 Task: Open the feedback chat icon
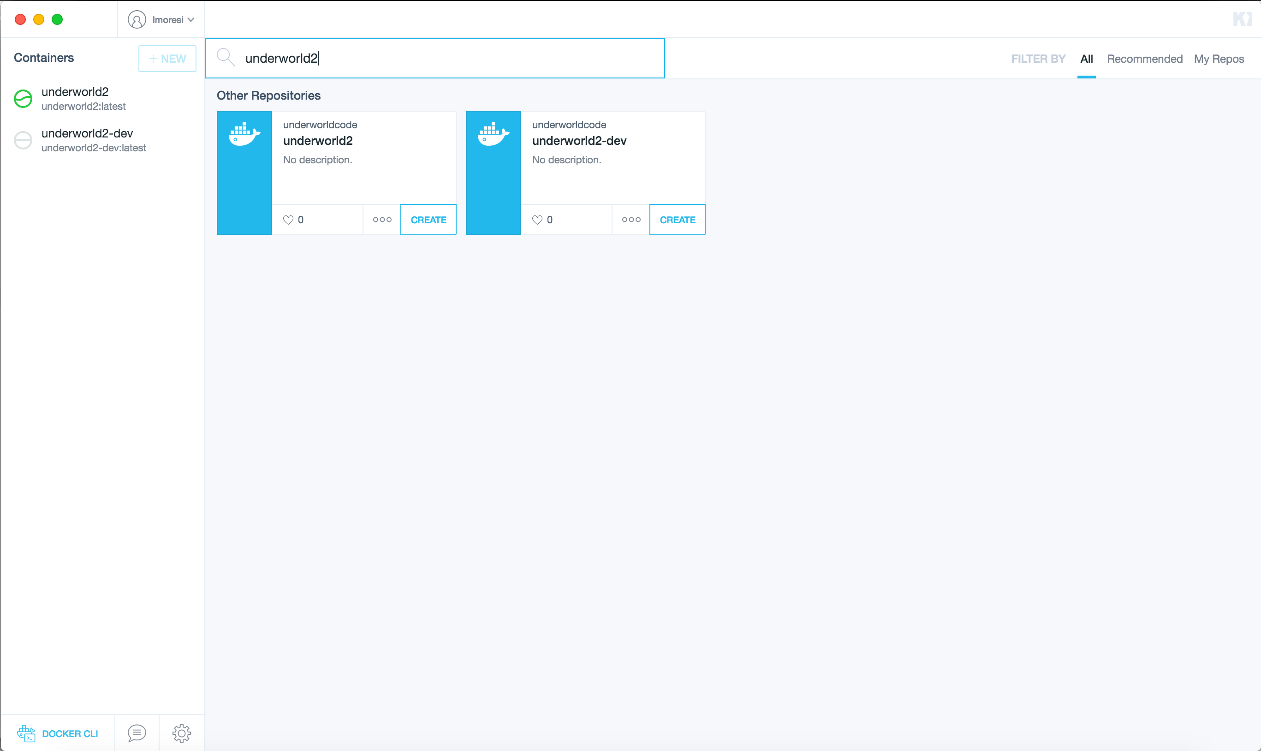[137, 733]
